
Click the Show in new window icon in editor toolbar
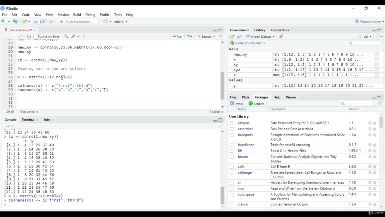point(20,36)
